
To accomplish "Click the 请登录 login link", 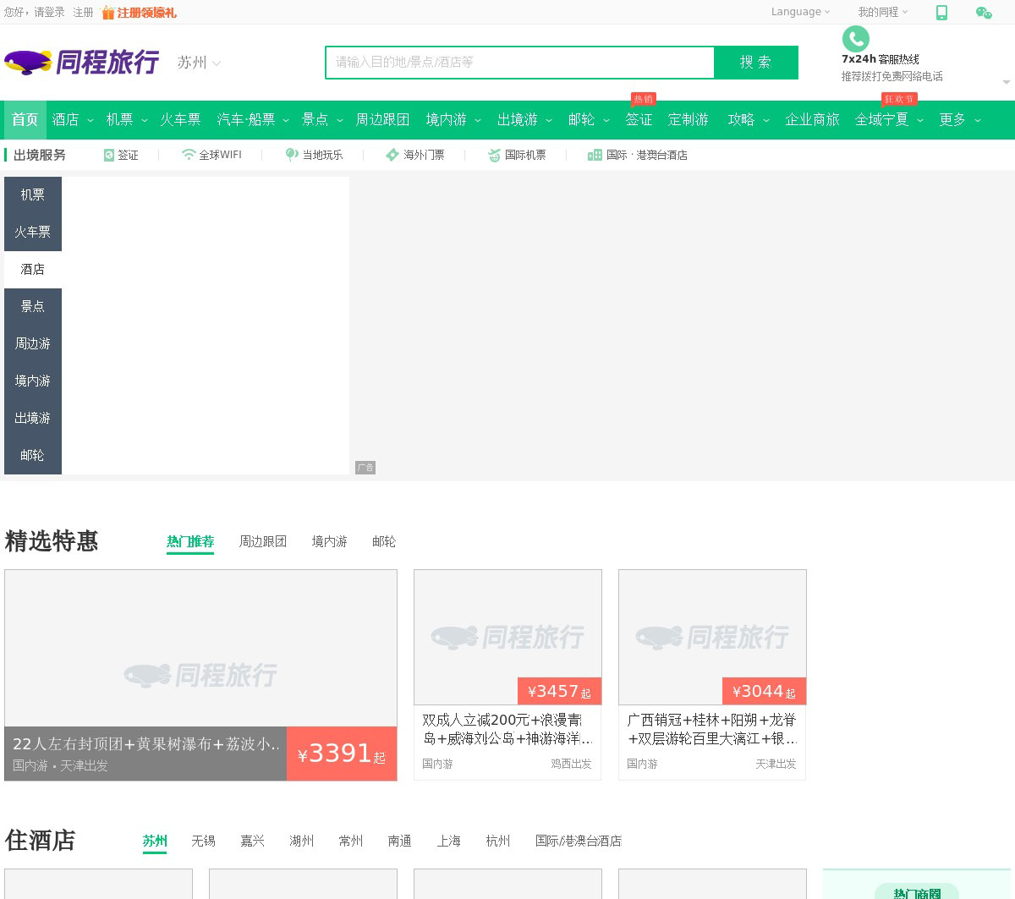I will (x=49, y=13).
